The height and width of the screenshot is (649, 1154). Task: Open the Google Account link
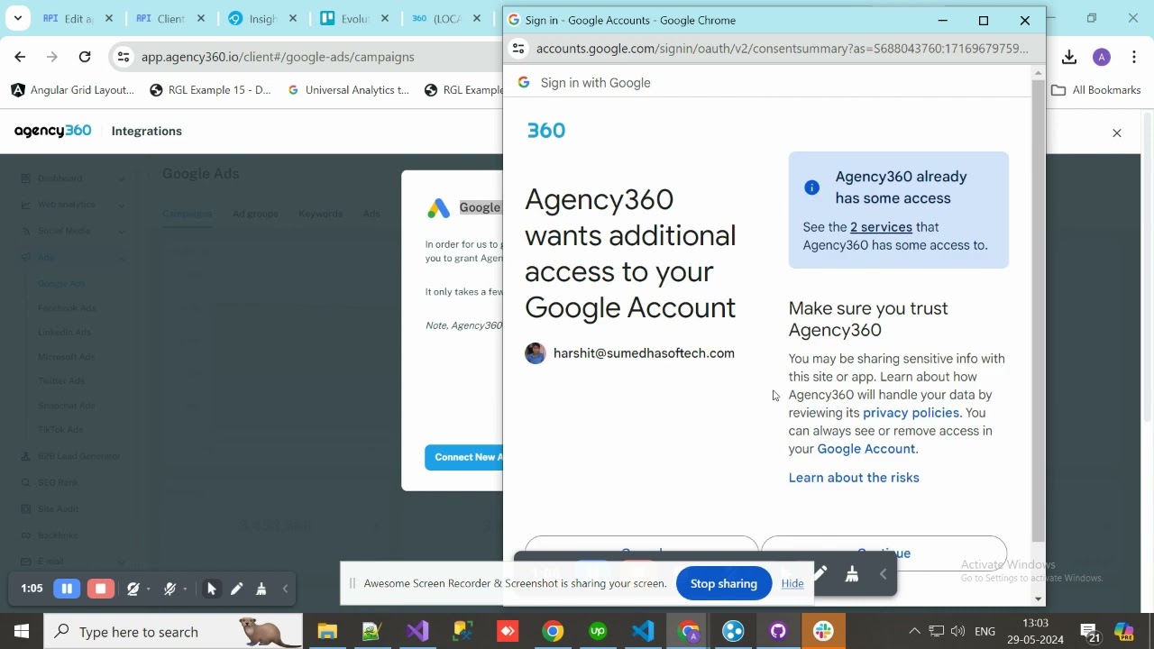[865, 449]
